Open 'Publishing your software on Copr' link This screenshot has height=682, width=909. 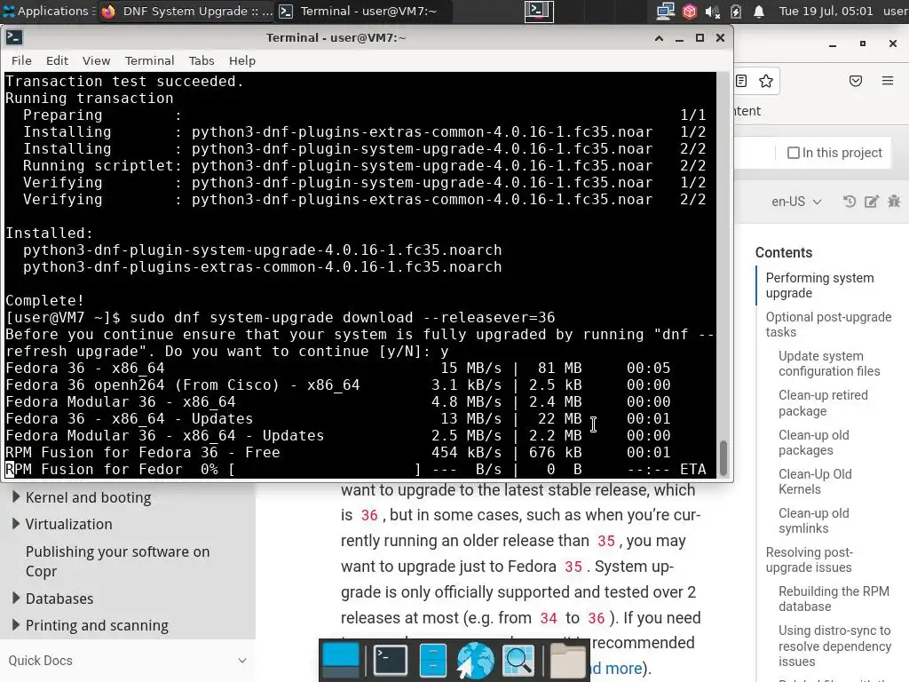[118, 561]
